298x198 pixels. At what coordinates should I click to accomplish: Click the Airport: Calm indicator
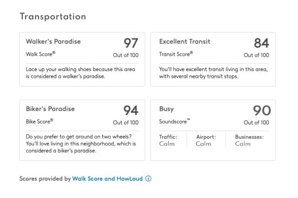(x=206, y=140)
